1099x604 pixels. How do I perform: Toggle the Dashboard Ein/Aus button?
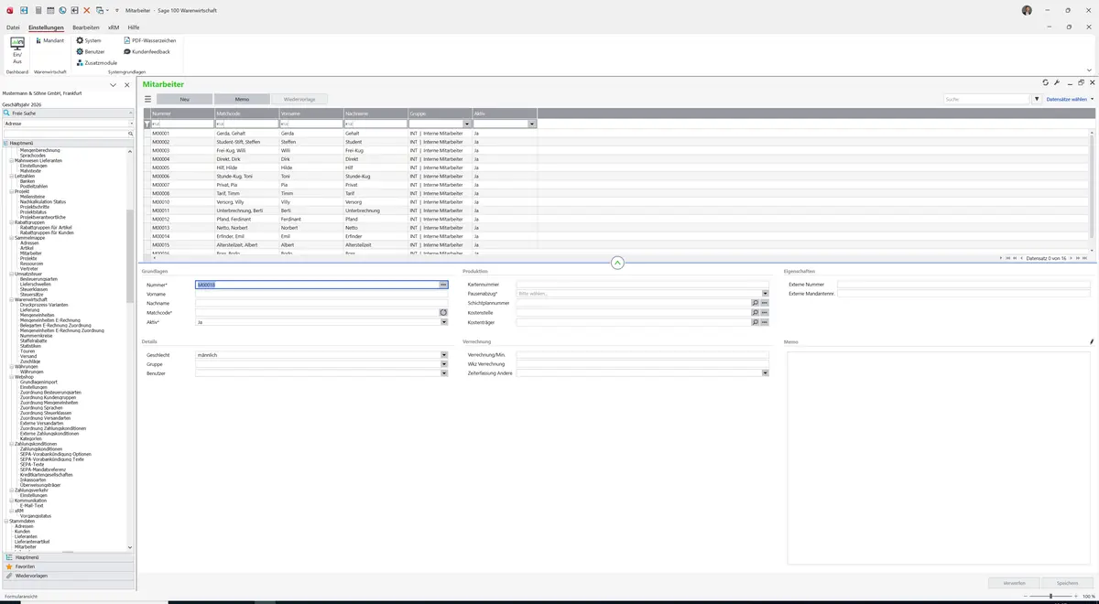point(16,50)
